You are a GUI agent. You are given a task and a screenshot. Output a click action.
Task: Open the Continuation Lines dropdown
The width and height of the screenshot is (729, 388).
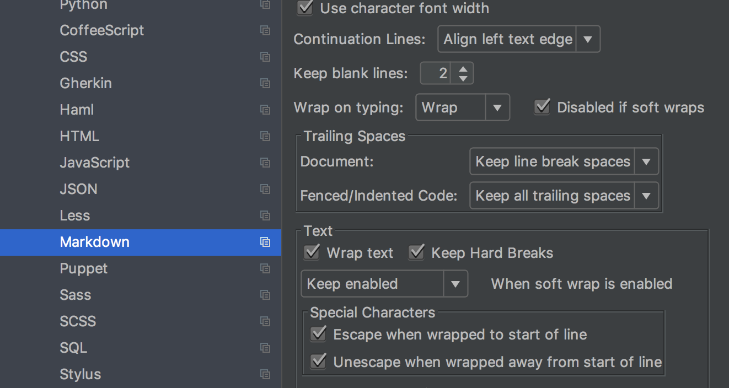click(588, 39)
